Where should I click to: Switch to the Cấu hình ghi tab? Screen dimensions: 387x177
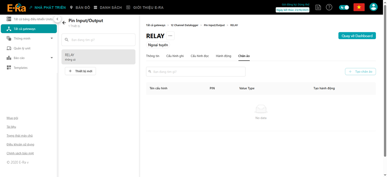click(x=175, y=56)
